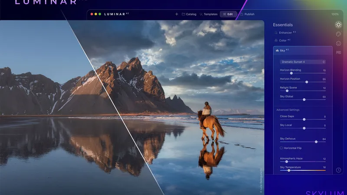Click the Sky Temperature slider track
Image resolution: width=347 pixels, height=195 pixels.
(302, 170)
